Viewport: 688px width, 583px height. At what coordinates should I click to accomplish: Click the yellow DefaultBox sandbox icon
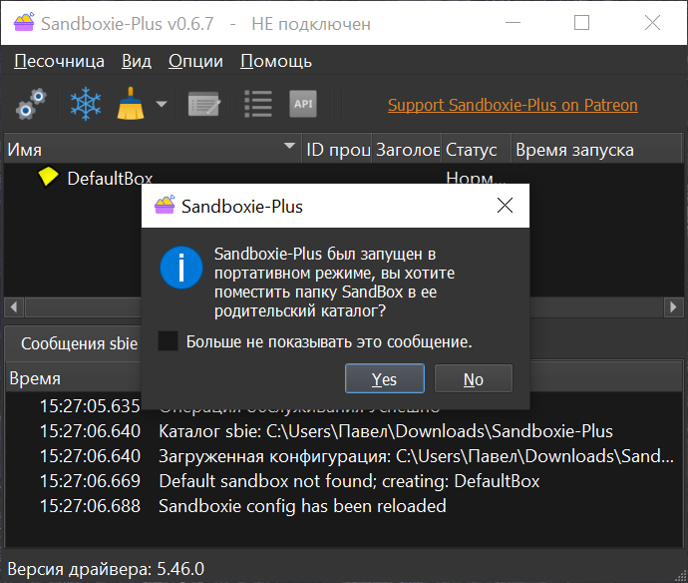[48, 177]
